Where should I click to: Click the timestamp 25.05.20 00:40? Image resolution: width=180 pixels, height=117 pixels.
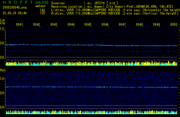coord(15,13)
